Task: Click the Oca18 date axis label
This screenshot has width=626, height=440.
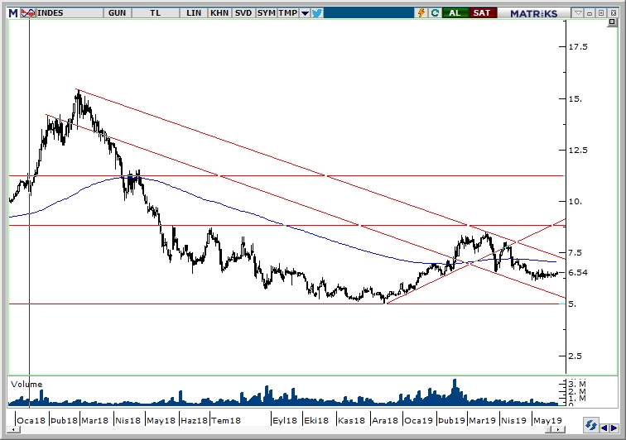Action: pos(31,420)
